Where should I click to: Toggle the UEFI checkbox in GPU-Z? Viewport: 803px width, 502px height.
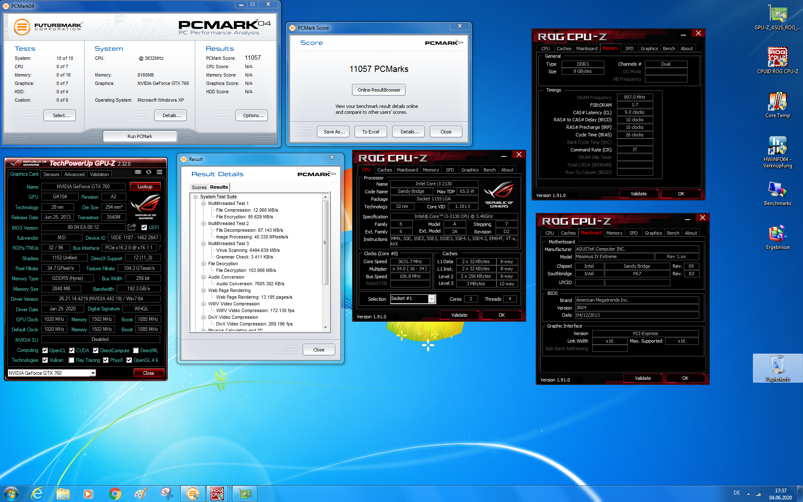144,228
